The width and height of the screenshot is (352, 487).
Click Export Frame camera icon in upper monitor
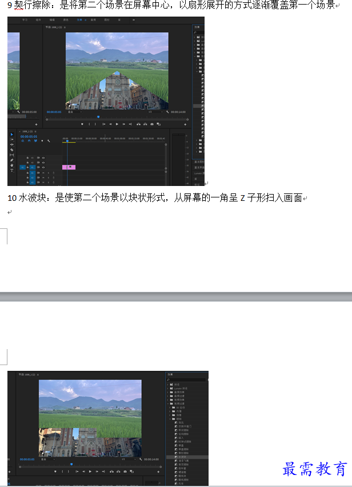tap(151, 124)
